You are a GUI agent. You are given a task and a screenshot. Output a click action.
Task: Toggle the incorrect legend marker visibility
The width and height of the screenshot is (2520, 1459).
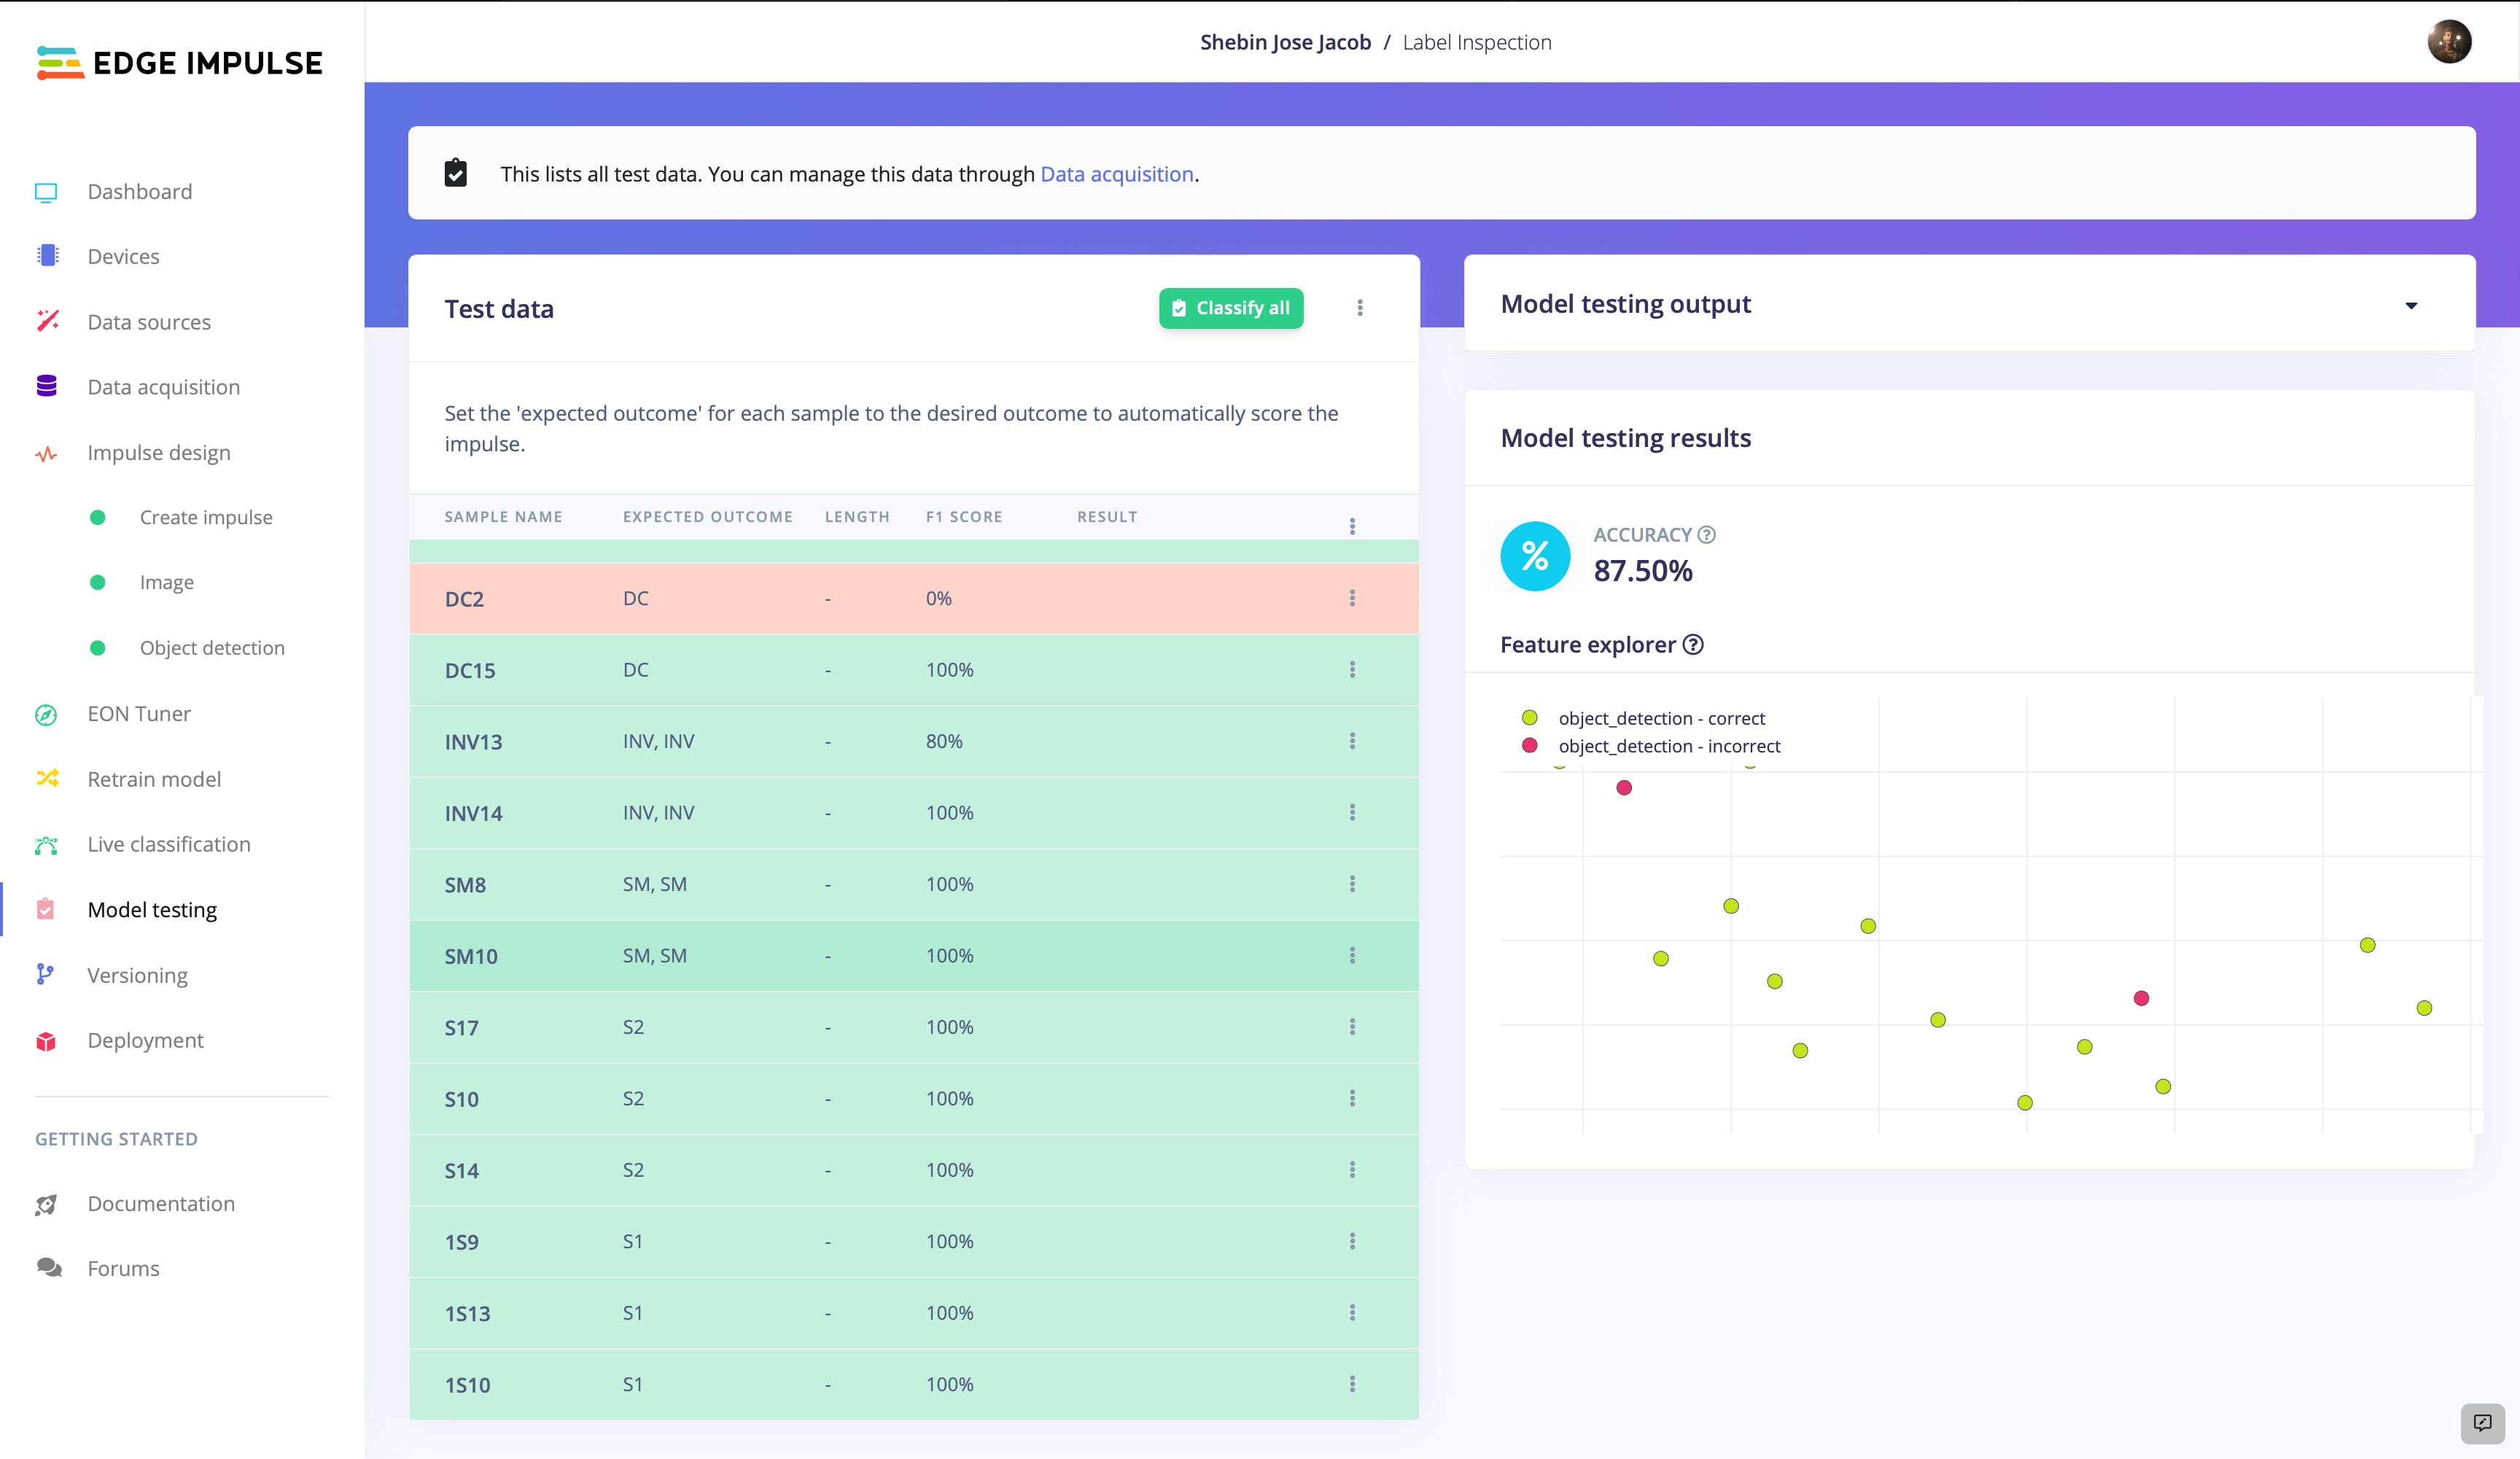(x=1529, y=745)
